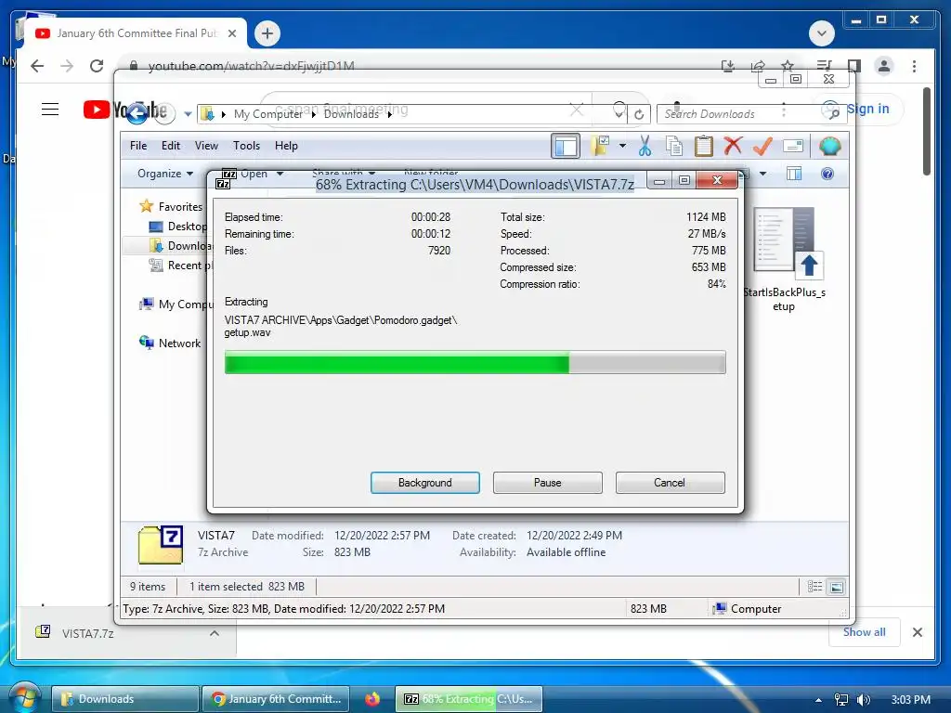The height and width of the screenshot is (713, 951).
Task: Expand the folder options dropdown arrow
Action: pyautogui.click(x=622, y=146)
